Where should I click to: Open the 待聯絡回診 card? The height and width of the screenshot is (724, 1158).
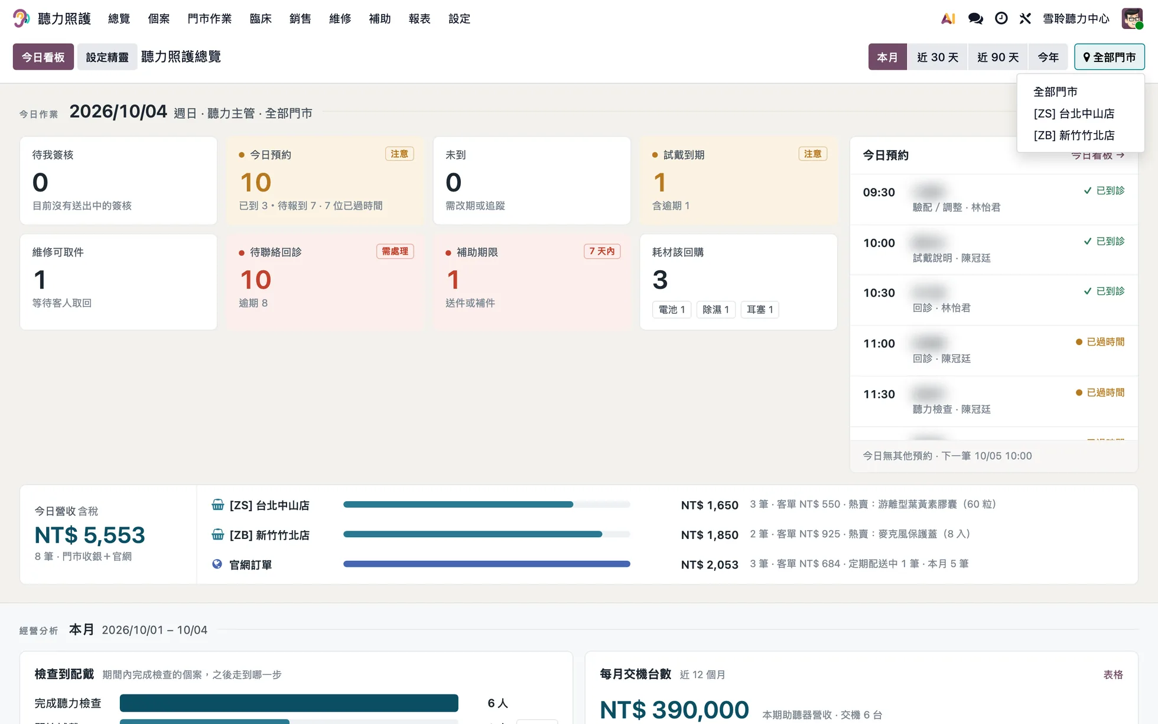coord(325,282)
